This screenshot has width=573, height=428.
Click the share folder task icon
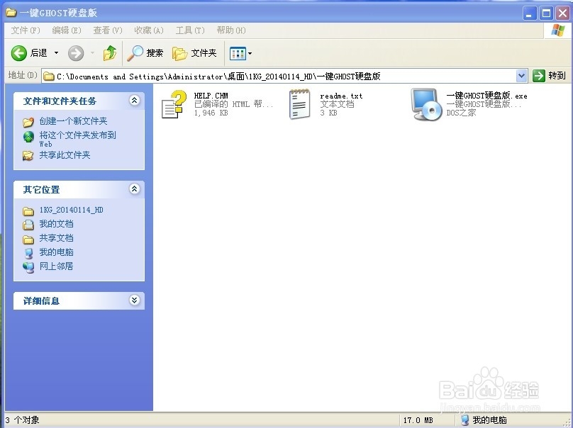coord(28,156)
